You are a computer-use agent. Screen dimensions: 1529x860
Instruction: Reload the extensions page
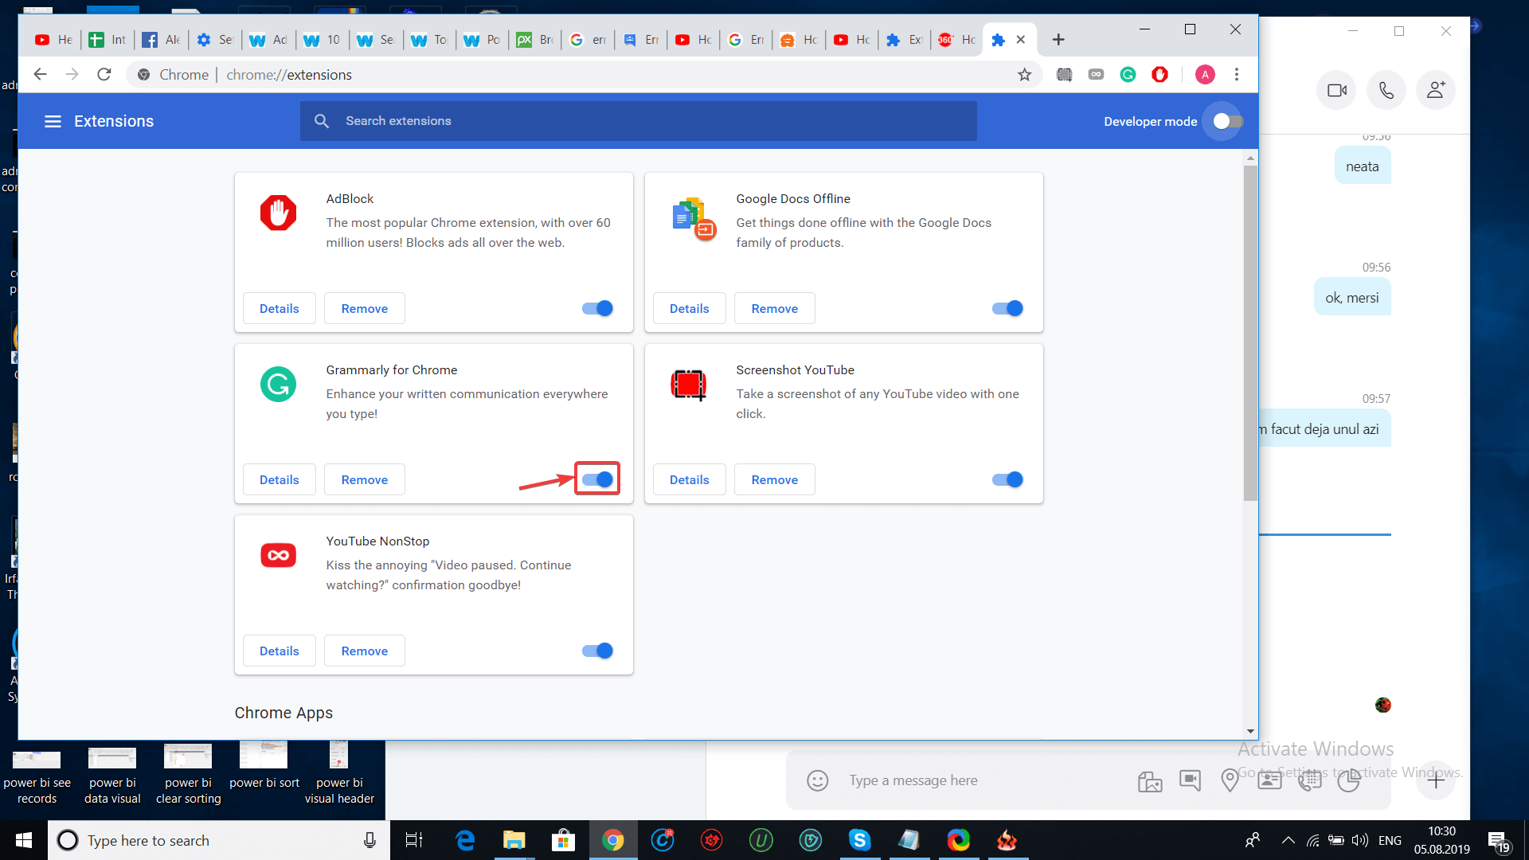104,74
